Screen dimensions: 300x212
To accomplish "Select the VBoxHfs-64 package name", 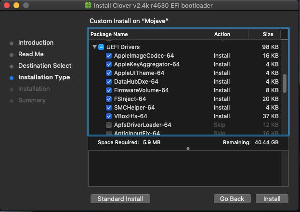I will (130, 116).
